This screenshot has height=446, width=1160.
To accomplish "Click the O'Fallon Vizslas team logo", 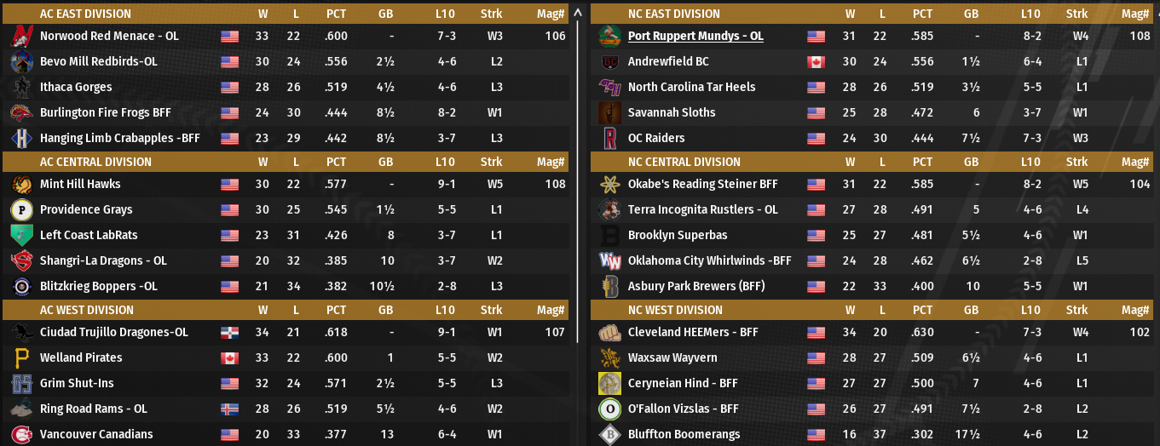I will 609,409.
